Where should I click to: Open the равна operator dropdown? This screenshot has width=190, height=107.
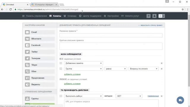pos(116,69)
